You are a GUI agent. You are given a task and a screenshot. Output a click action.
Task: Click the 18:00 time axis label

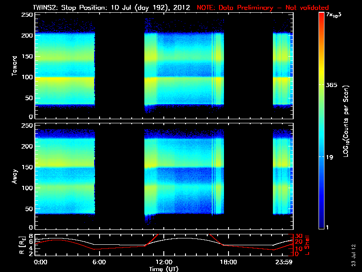[x=228, y=262]
